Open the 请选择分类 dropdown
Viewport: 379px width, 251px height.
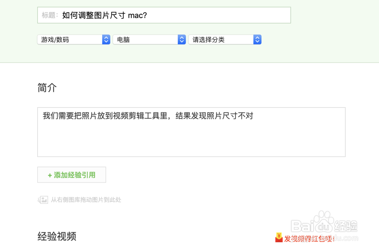point(225,40)
